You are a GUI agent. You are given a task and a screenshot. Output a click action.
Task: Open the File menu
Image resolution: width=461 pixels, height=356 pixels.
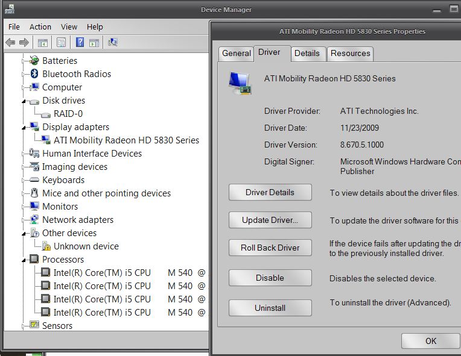coord(14,27)
